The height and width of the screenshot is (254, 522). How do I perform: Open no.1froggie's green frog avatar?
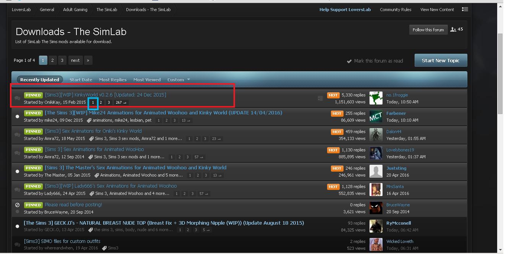coord(376,98)
